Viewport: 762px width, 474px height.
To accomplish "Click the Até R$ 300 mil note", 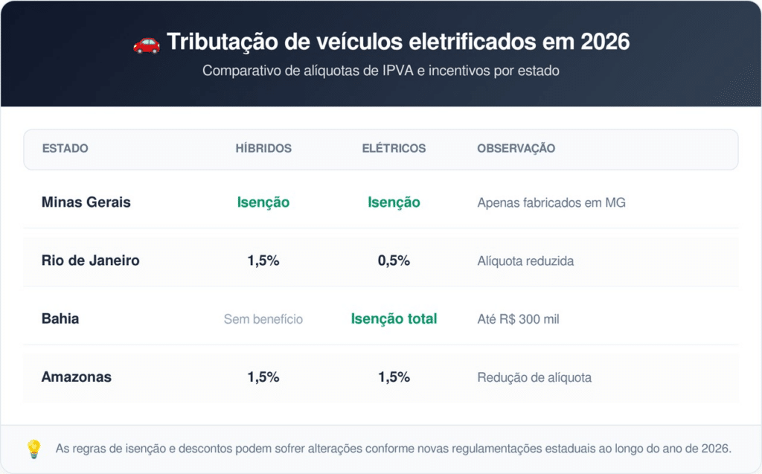I will pyautogui.click(x=518, y=319).
